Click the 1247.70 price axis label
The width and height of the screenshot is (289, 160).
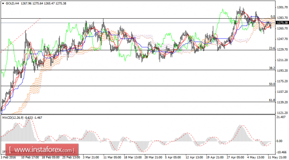point(282,39)
